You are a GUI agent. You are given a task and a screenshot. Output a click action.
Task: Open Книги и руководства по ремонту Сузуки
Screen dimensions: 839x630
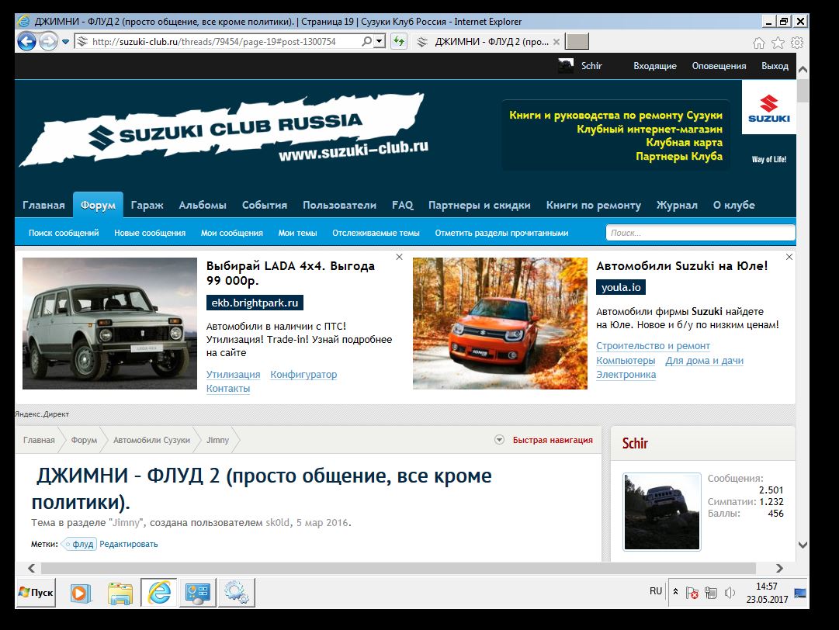616,115
